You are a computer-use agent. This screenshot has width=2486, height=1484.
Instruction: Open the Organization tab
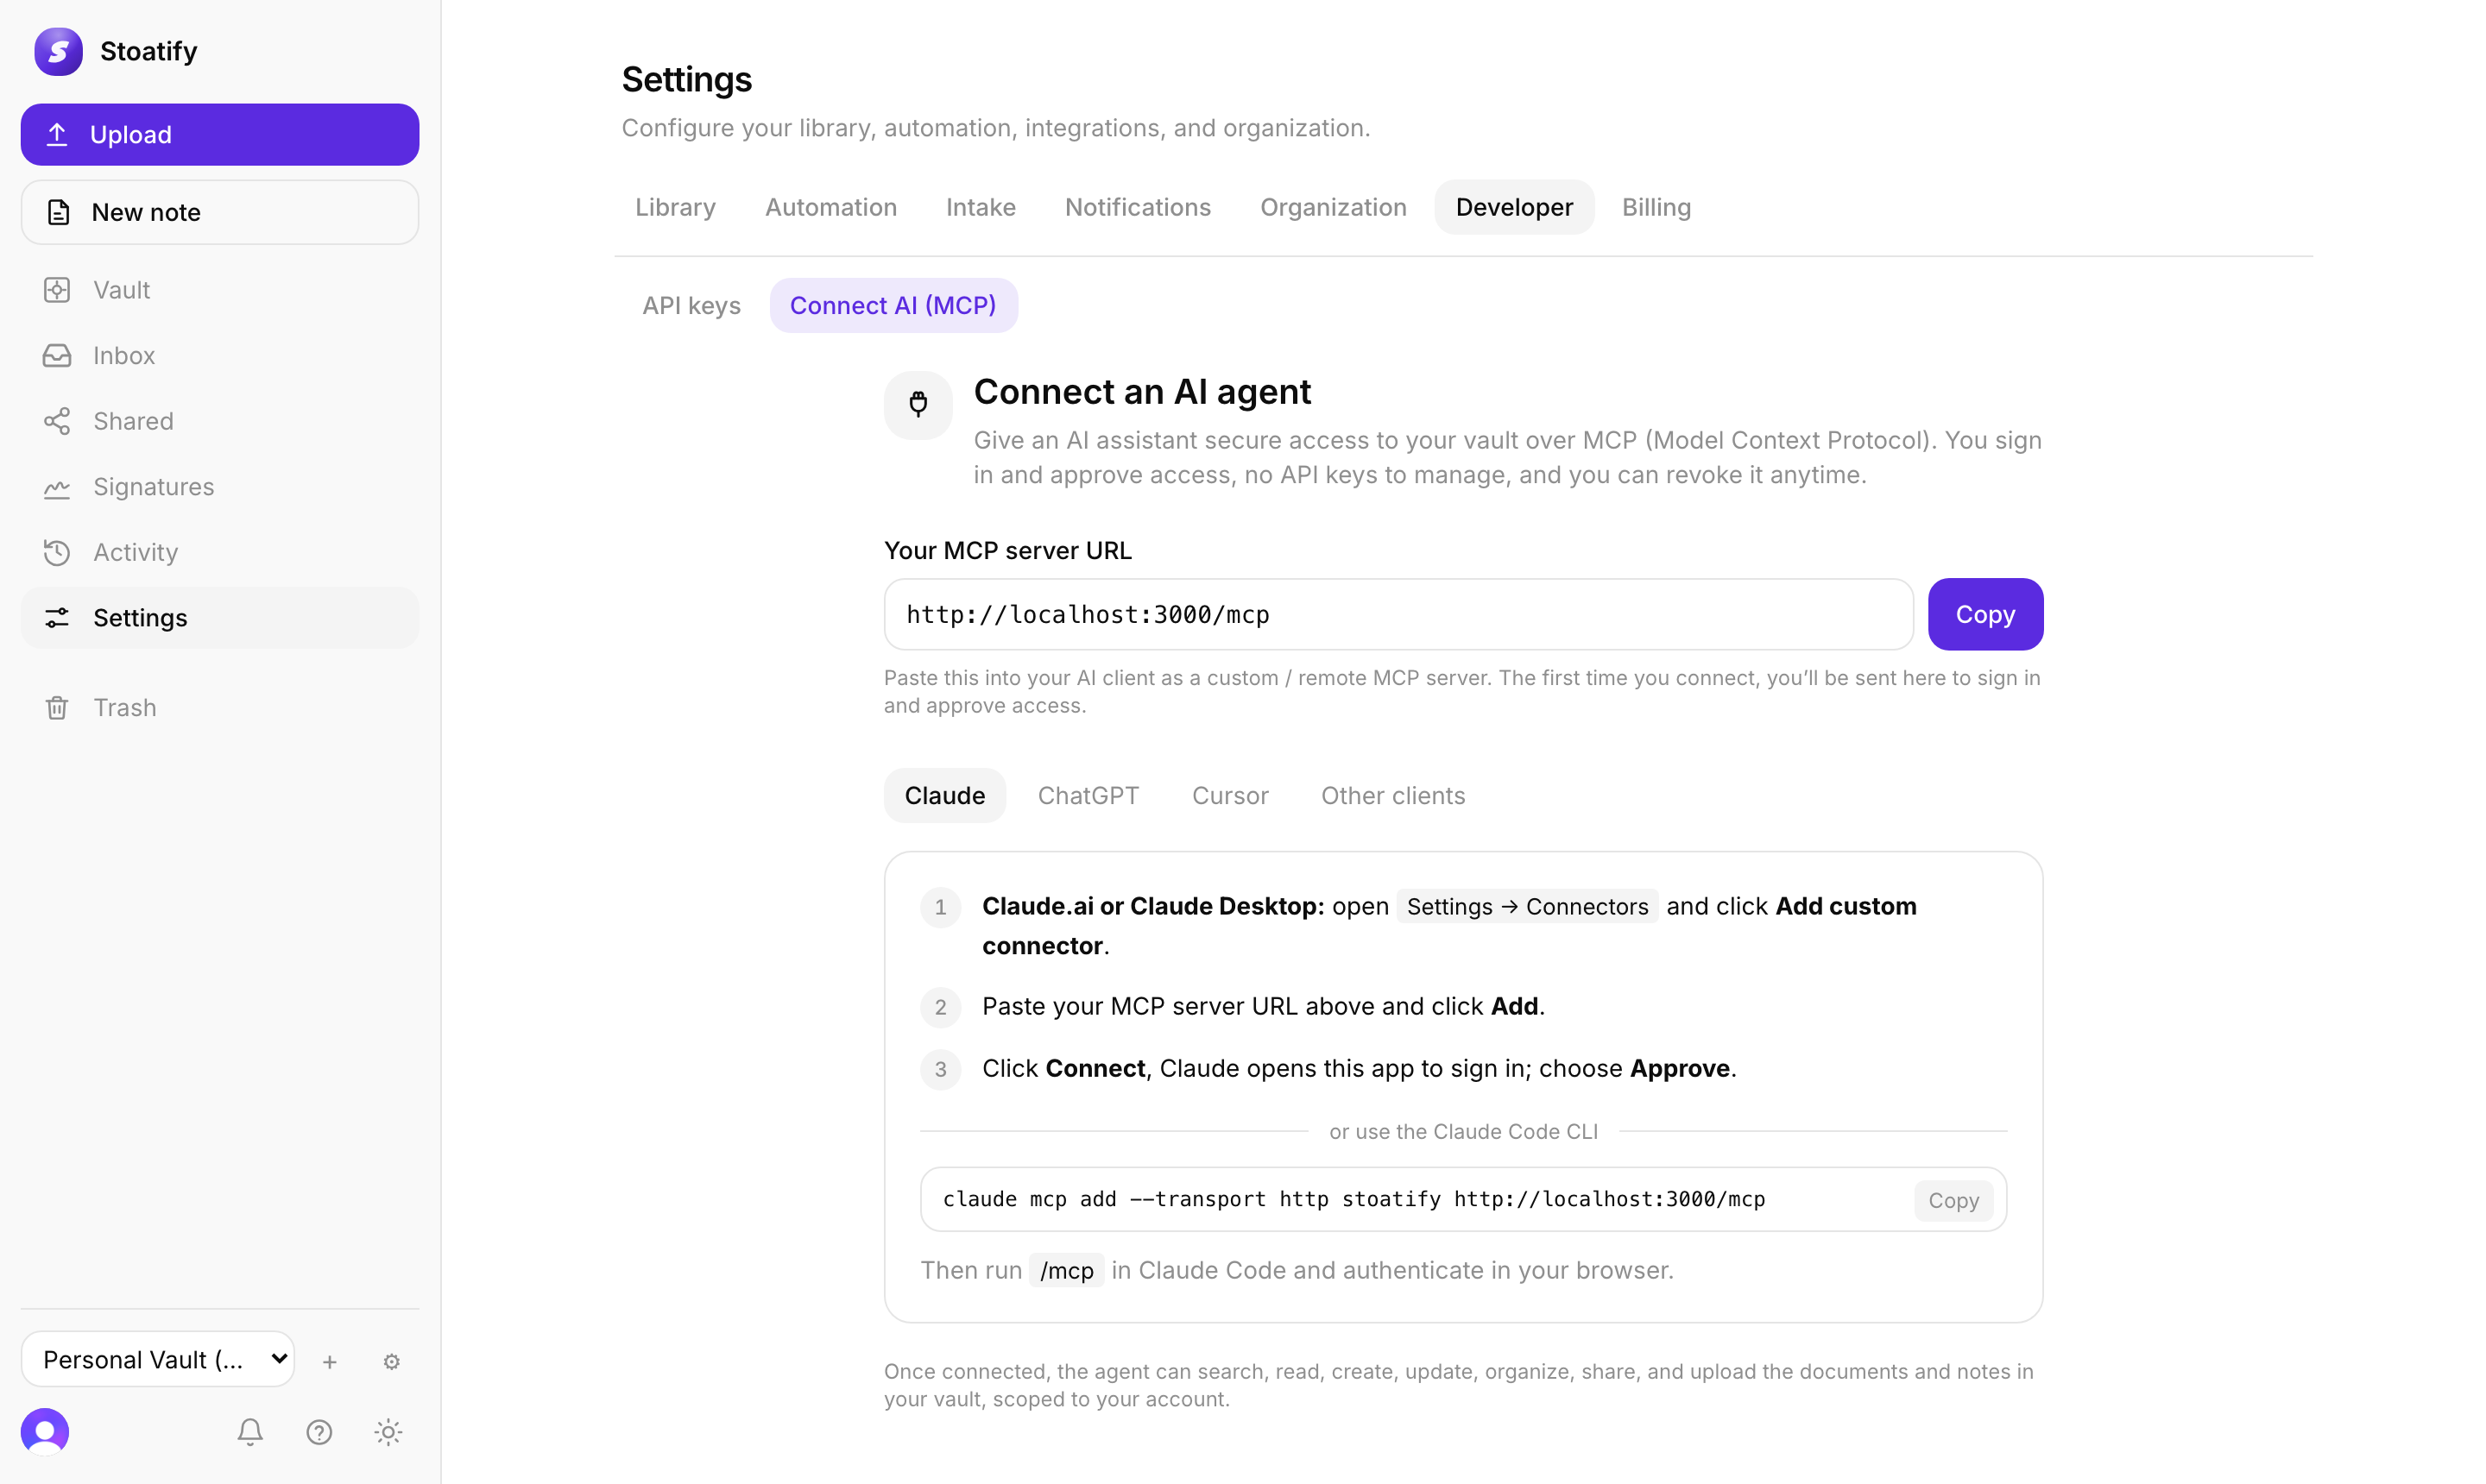pyautogui.click(x=1333, y=207)
